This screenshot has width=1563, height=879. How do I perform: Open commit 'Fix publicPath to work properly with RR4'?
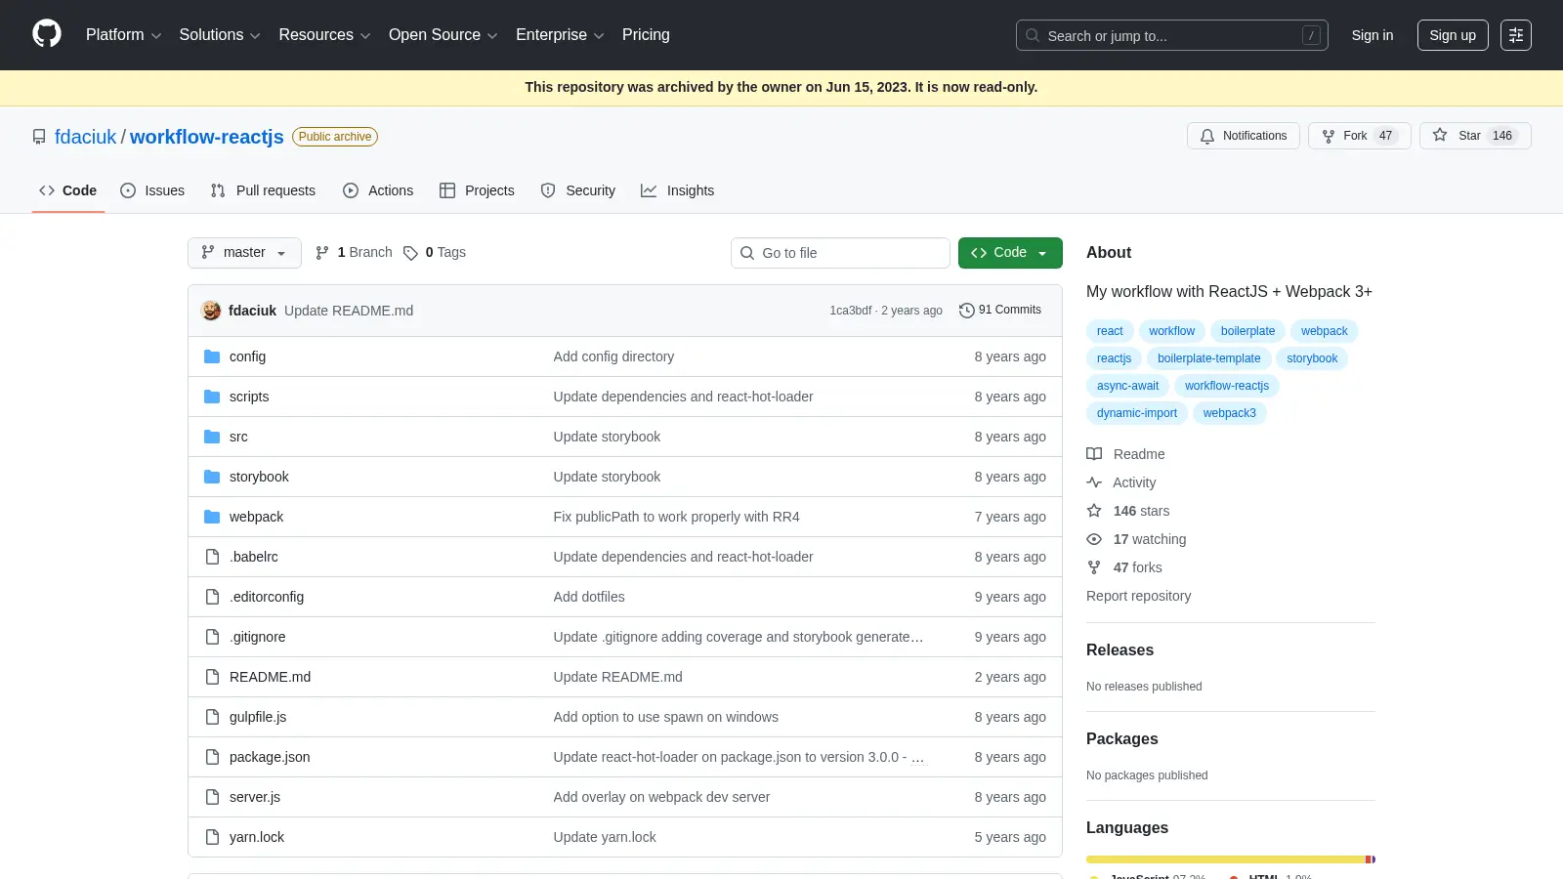tap(676, 517)
